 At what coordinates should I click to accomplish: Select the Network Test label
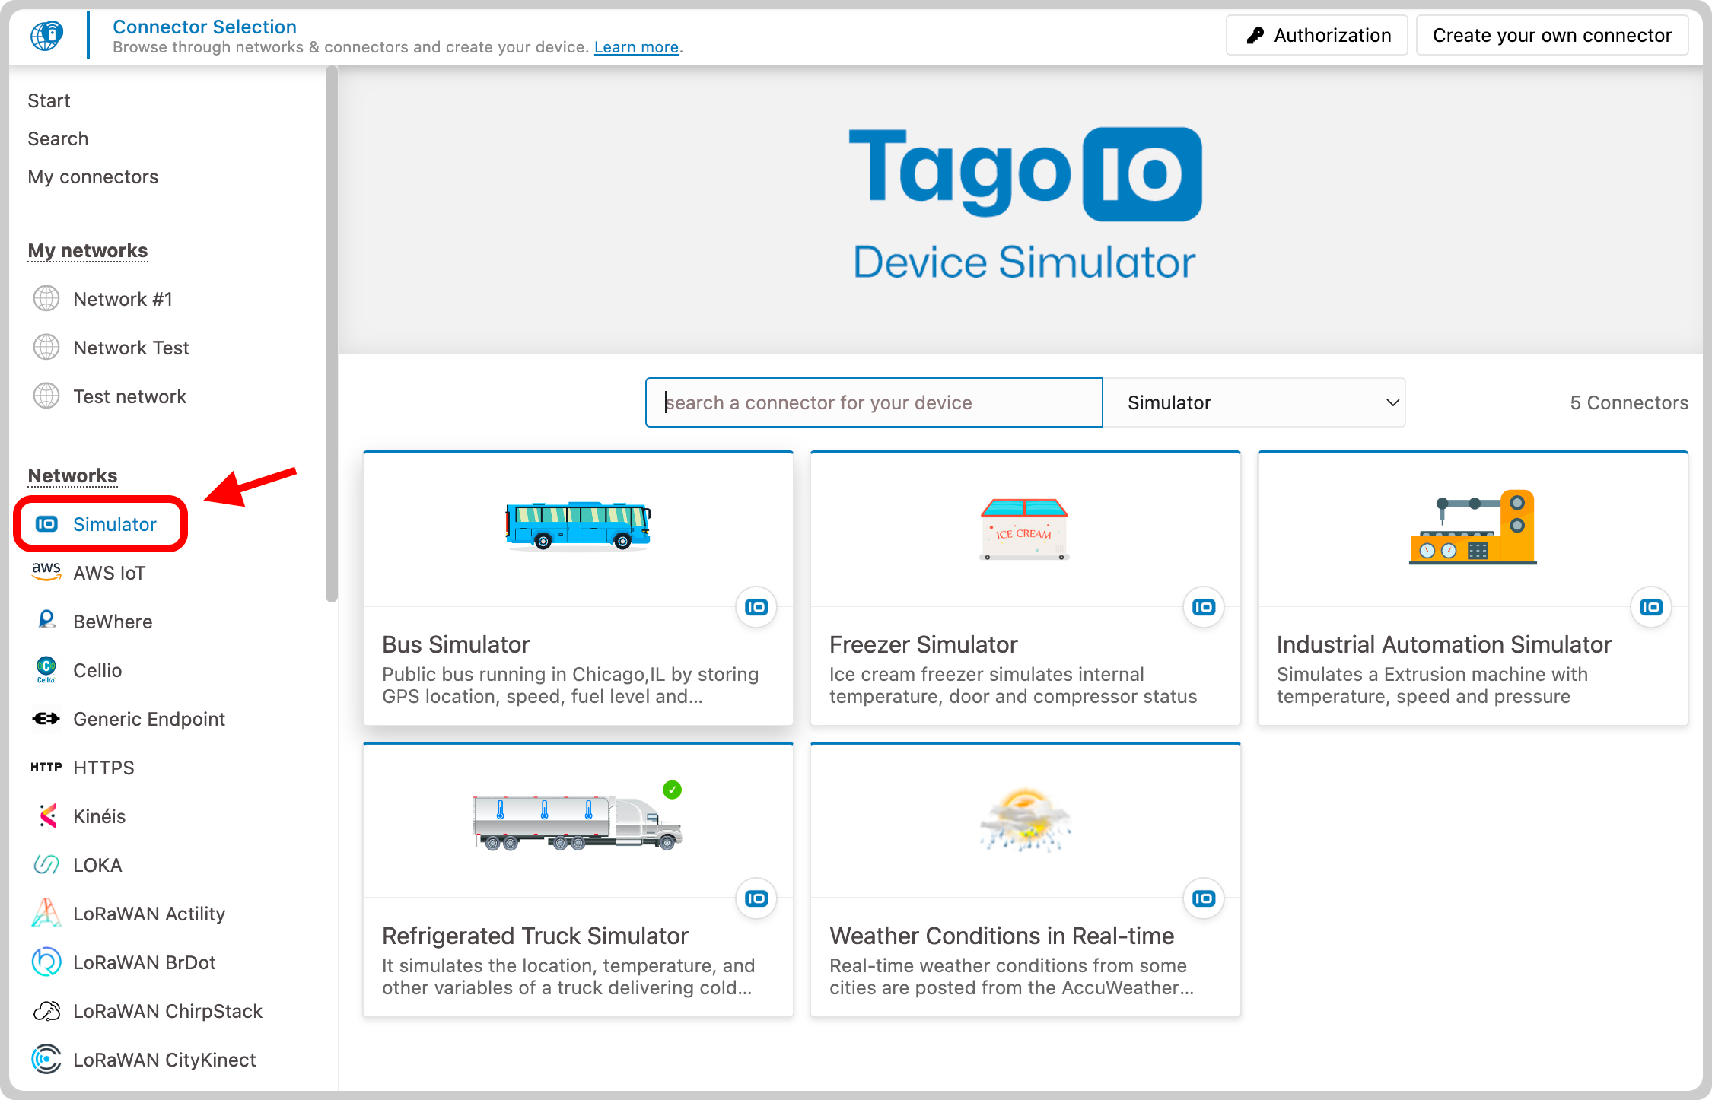(131, 348)
